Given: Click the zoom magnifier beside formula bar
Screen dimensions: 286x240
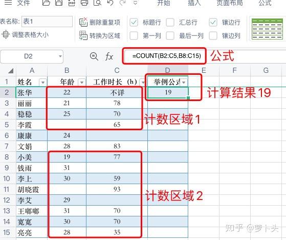Looking at the screenshot, I should point(94,56).
